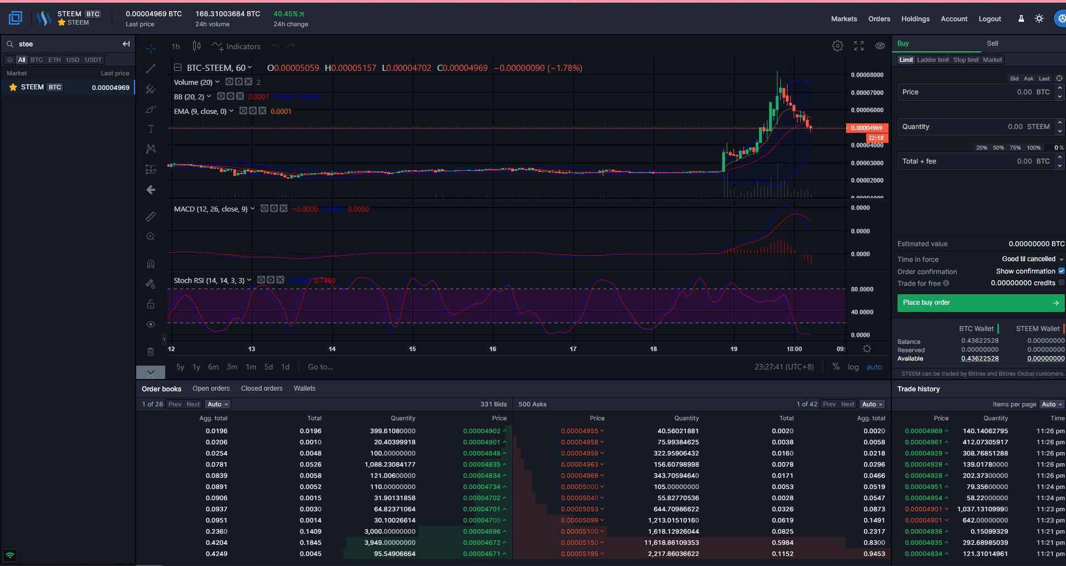Click the back arrow in the drawing toolbar
The height and width of the screenshot is (566, 1066).
tap(151, 190)
